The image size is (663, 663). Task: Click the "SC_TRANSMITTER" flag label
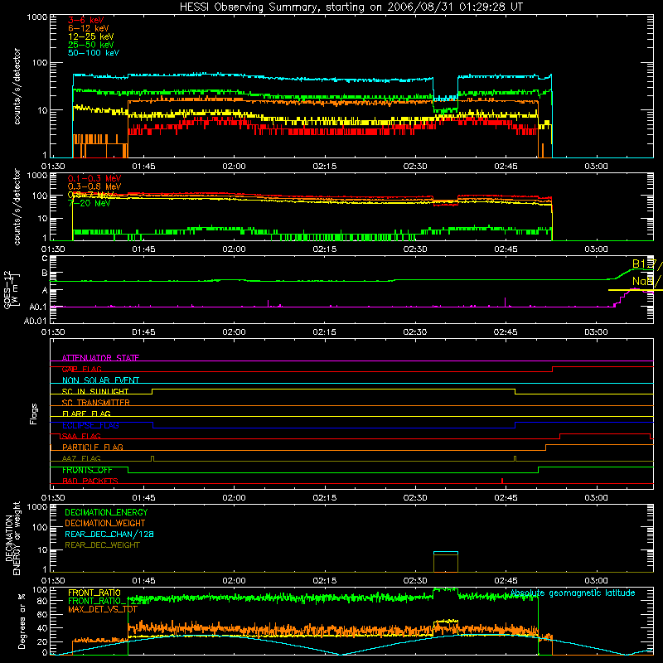96,403
